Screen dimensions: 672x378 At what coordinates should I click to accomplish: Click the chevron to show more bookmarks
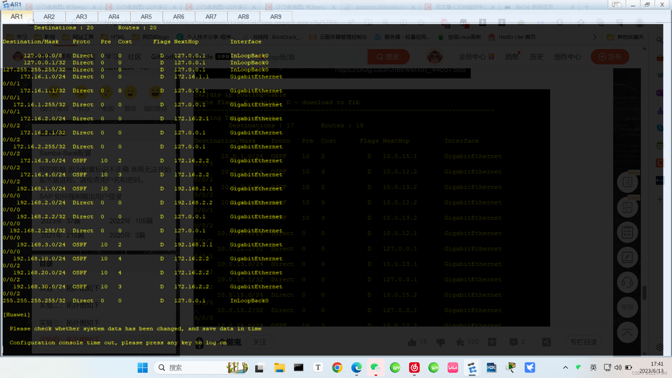point(595,37)
